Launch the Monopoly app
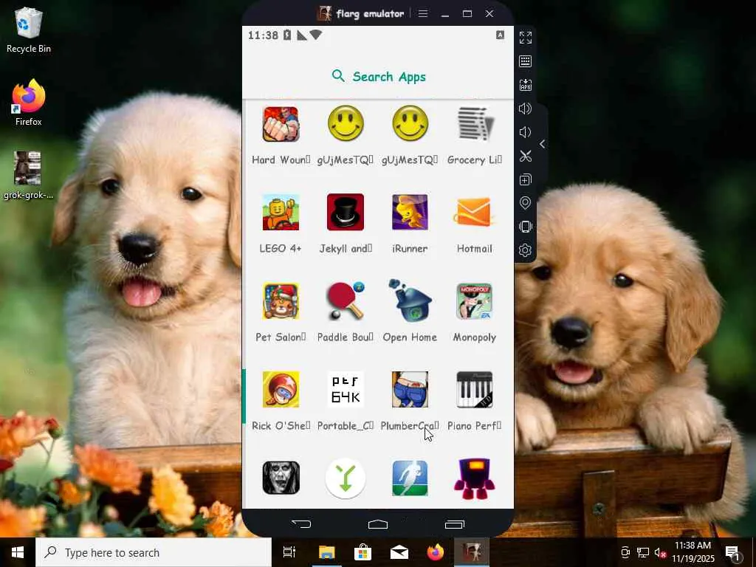The width and height of the screenshot is (756, 567). (475, 301)
